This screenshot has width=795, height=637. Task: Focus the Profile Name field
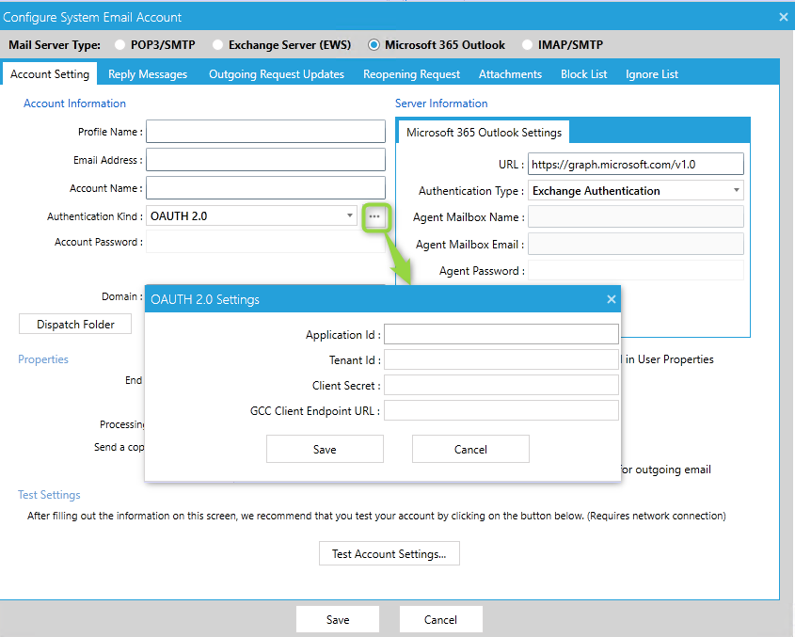[x=265, y=132]
